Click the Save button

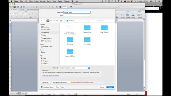tap(110, 87)
